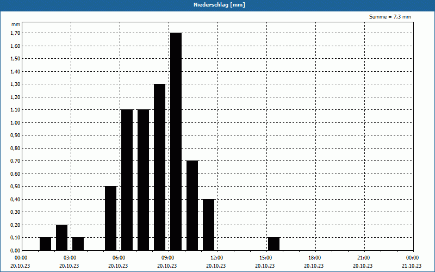Click the "Niederschlag [mm]" chart title
This screenshot has height=272, width=435.
coord(219,5)
